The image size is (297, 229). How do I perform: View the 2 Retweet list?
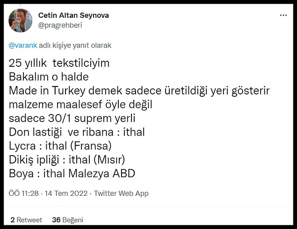point(26,220)
